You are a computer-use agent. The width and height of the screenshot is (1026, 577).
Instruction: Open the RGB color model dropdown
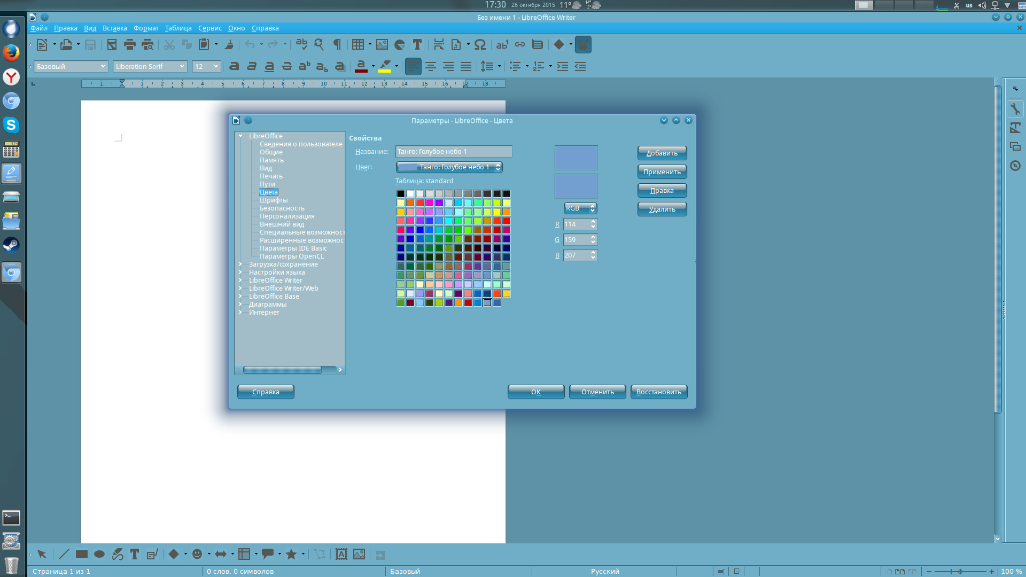coord(580,208)
